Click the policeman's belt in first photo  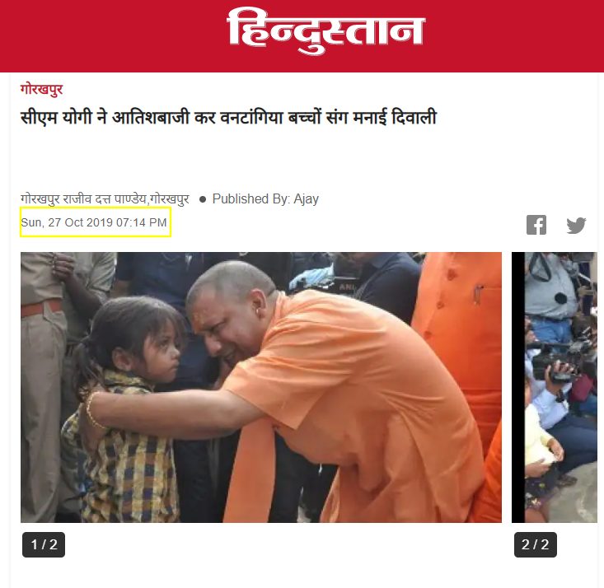[41, 308]
